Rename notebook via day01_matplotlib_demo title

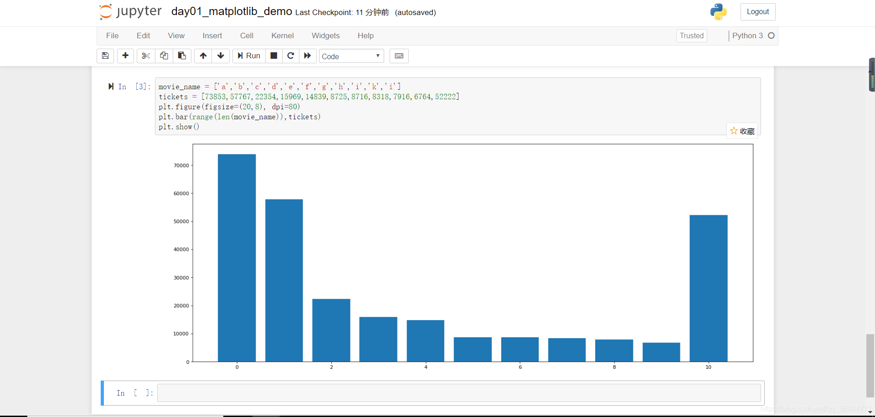(x=232, y=11)
